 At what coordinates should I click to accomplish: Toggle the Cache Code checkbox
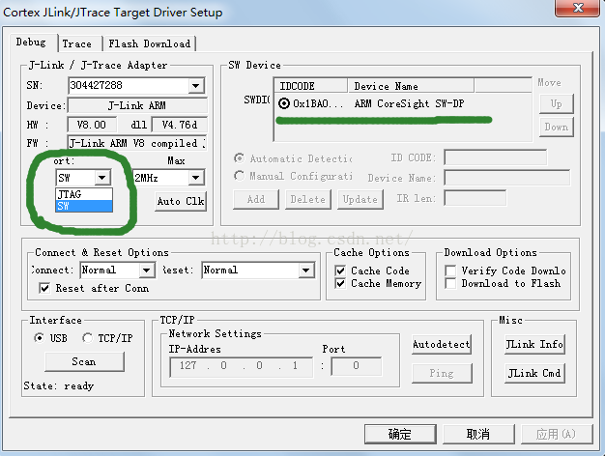coord(340,271)
